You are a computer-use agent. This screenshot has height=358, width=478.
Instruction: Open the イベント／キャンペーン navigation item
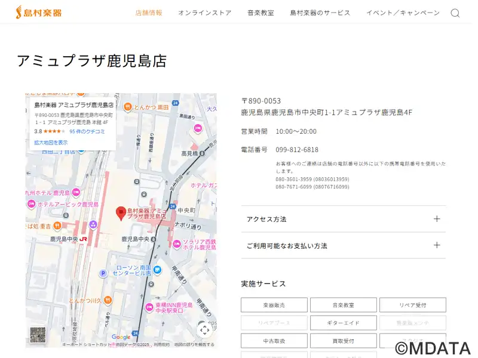(x=403, y=13)
